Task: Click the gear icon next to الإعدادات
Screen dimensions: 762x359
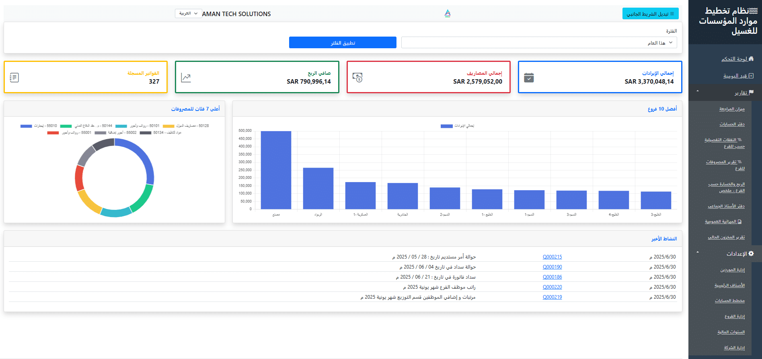Action: (x=751, y=254)
